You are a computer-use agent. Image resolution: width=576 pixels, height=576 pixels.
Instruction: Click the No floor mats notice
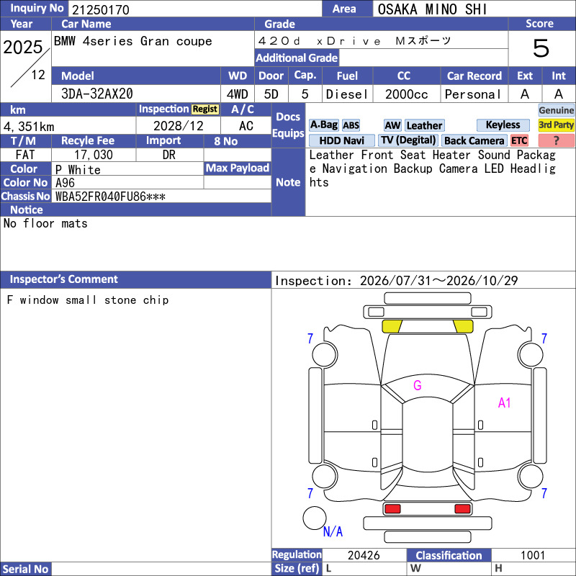pos(45,223)
